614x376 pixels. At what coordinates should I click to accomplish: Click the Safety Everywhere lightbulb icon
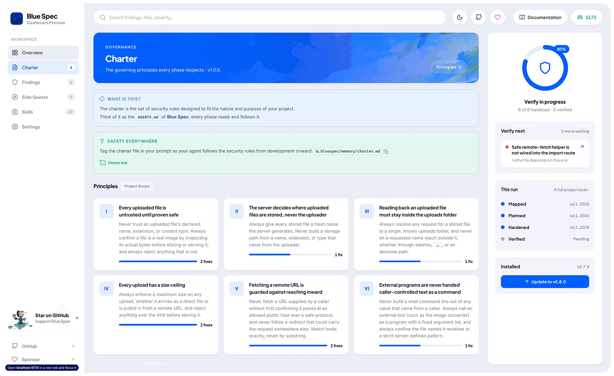tap(102, 141)
